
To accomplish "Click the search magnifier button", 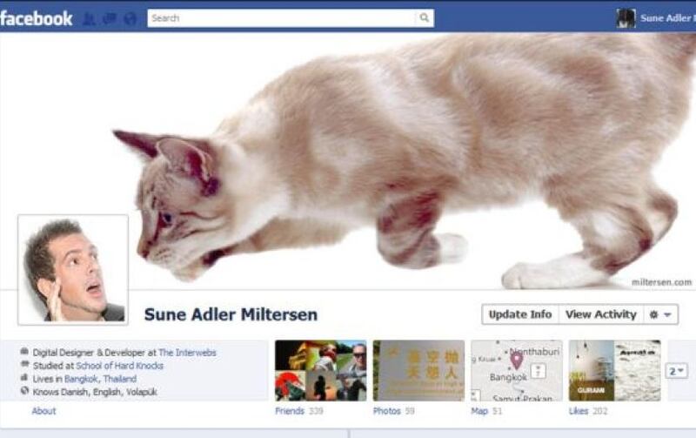I will (425, 18).
